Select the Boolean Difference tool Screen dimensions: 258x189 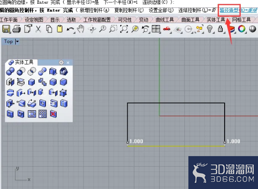pyautogui.click(x=21, y=71)
